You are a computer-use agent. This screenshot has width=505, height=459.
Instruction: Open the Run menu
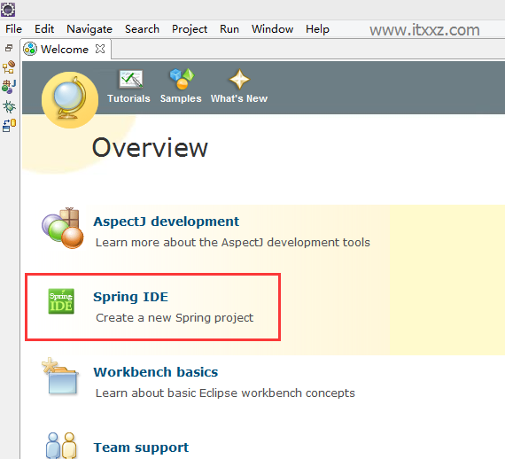click(229, 29)
